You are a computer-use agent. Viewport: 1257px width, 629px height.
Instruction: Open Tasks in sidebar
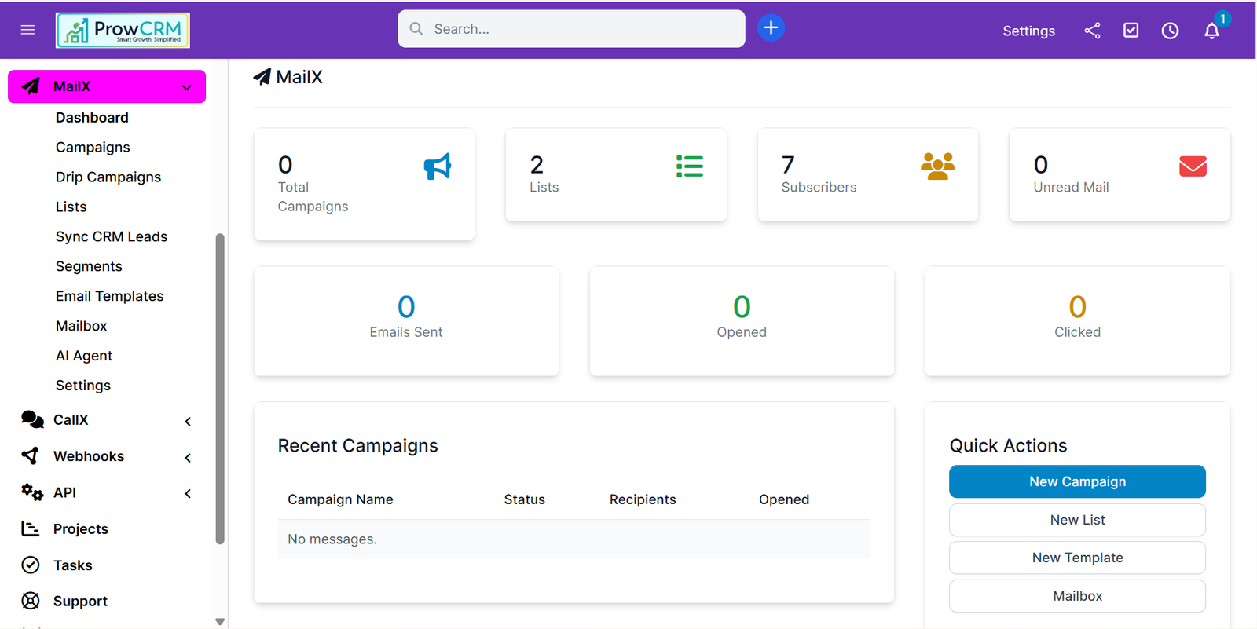coord(73,565)
